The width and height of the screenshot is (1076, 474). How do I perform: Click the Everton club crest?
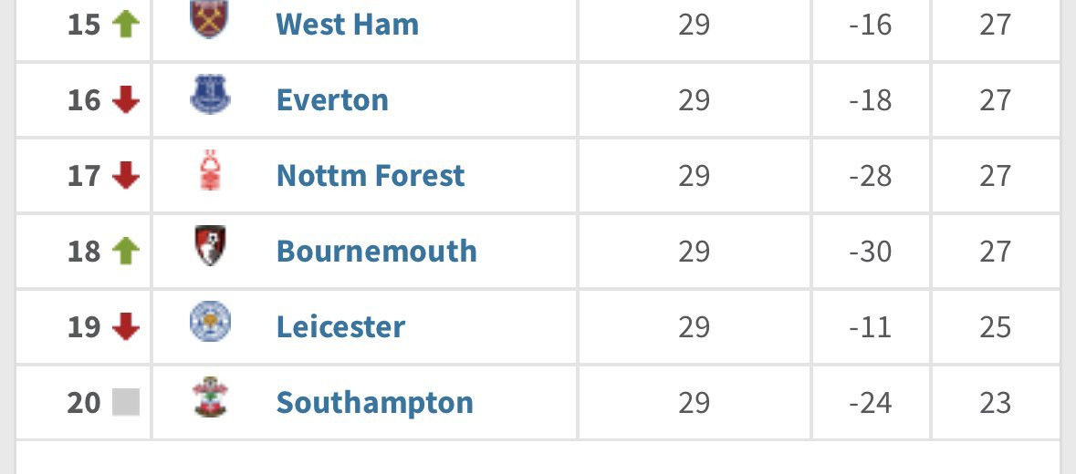(210, 95)
